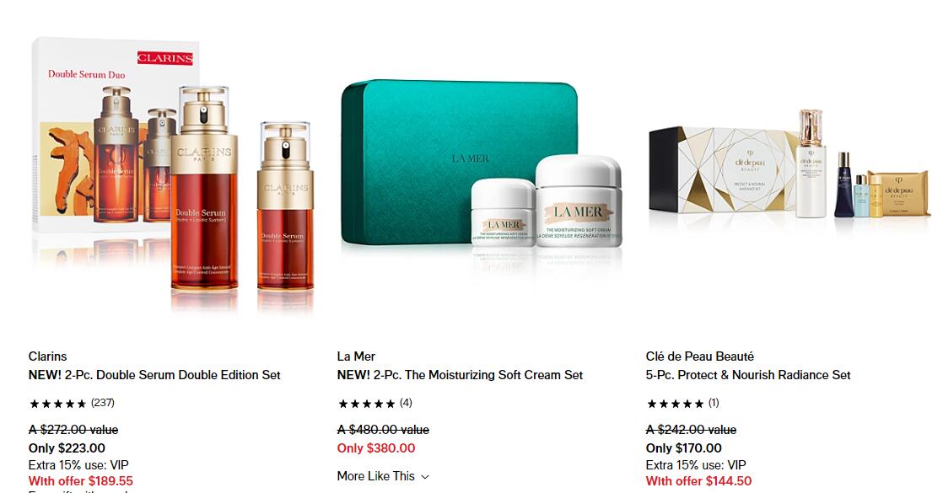
Task: Click the red Only $380.00 La Mer price
Action: pyautogui.click(x=376, y=447)
